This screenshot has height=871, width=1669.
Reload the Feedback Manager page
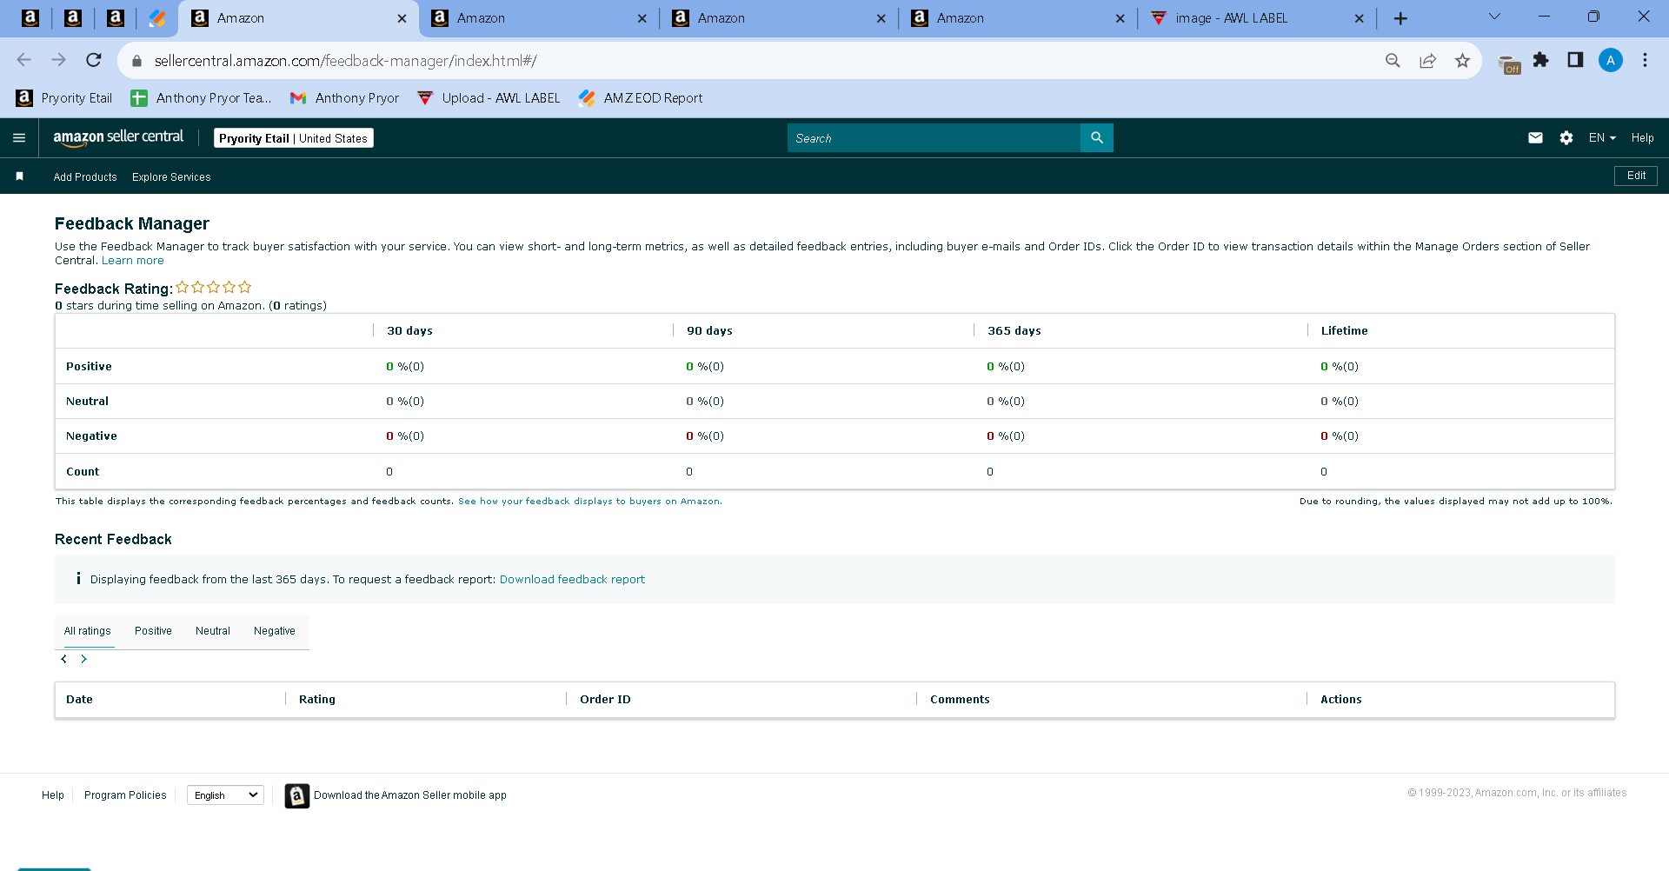click(x=94, y=60)
